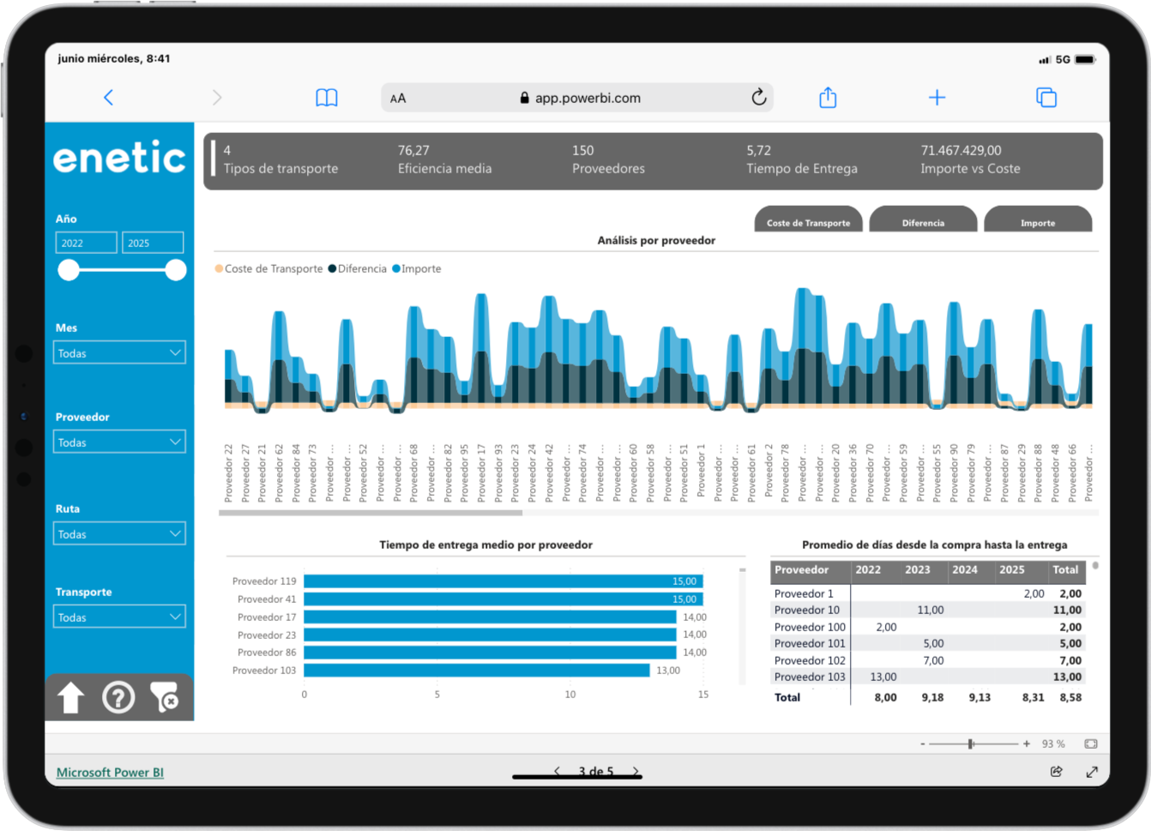
Task: Click the up arrow home icon
Action: [71, 697]
